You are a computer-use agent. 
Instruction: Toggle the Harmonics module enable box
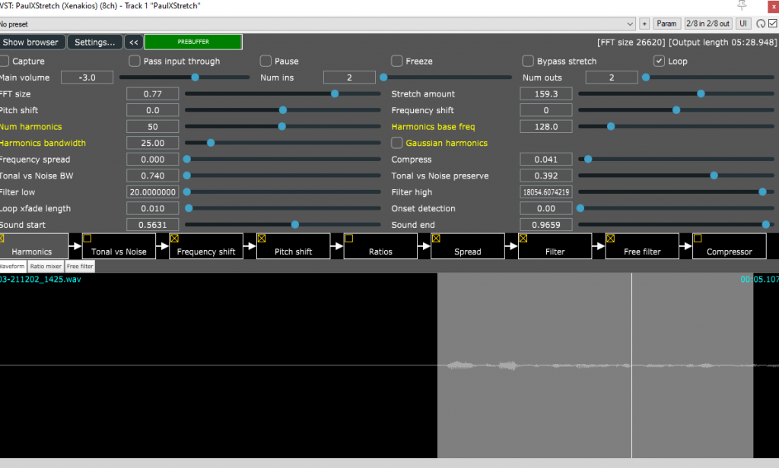click(x=2, y=239)
